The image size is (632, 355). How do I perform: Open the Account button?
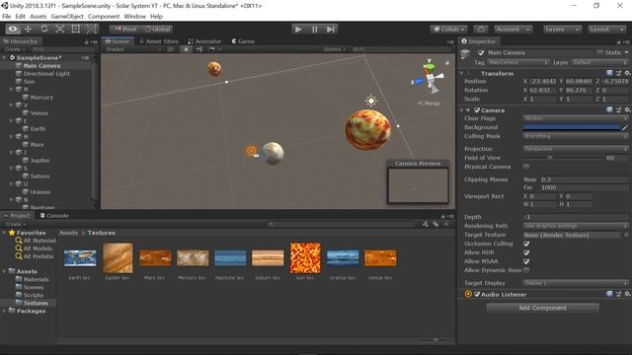(x=513, y=29)
